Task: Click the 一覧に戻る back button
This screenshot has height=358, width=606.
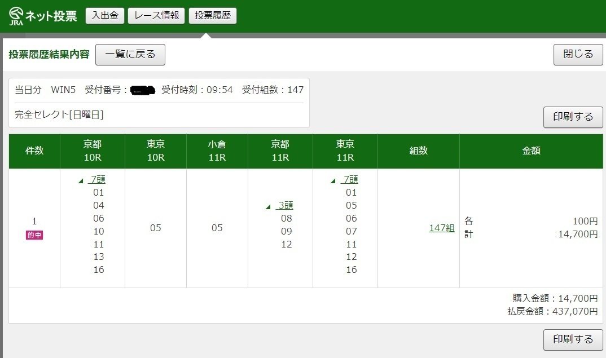Action: [x=130, y=55]
